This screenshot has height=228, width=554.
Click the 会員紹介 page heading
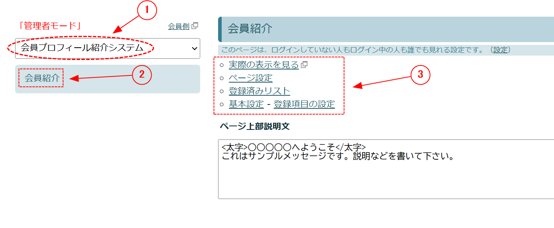coord(250,29)
